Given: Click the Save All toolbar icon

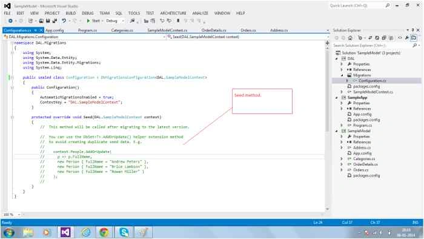Looking at the screenshot, I should (55, 21).
